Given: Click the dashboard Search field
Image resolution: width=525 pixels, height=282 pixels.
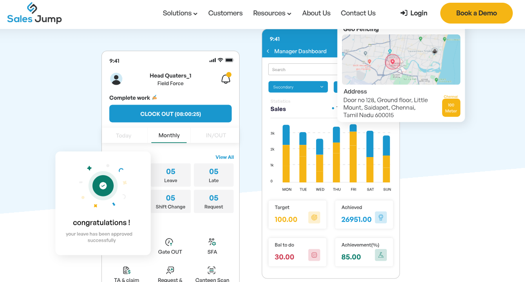Looking at the screenshot, I should pyautogui.click(x=303, y=70).
